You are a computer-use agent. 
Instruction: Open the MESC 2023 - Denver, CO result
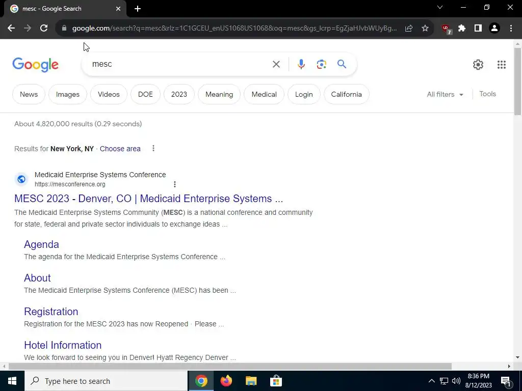pos(148,199)
